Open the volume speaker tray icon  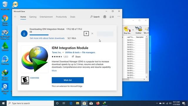coord(170,103)
